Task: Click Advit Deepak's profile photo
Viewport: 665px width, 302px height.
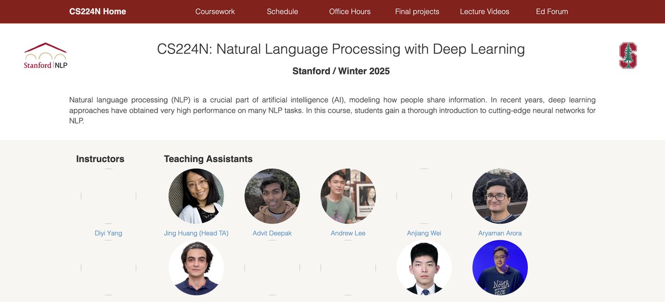Action: point(272,196)
